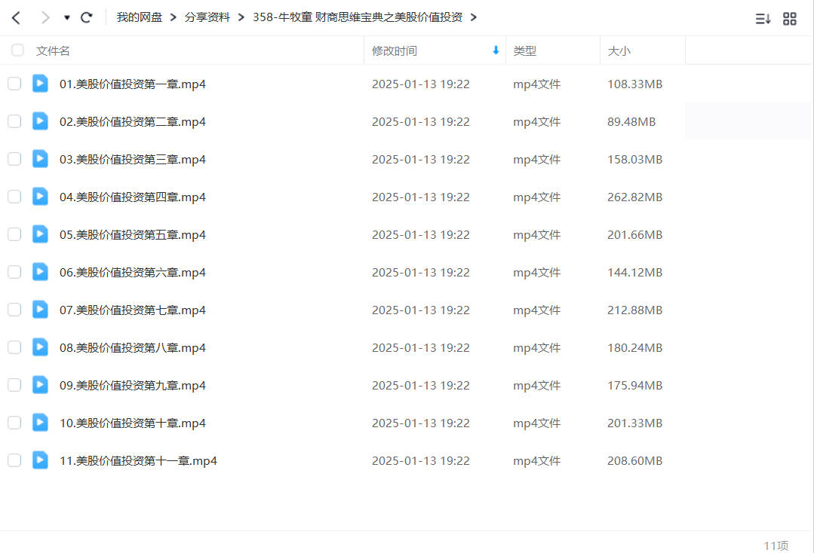Viewport: 814px width, 553px height.
Task: Check the box for 08.美股价值投资第八章.mp4
Action: (x=14, y=347)
